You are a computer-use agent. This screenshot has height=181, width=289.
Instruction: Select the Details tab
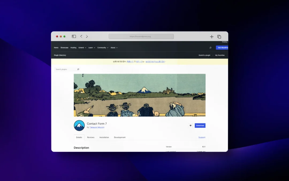[79, 137]
